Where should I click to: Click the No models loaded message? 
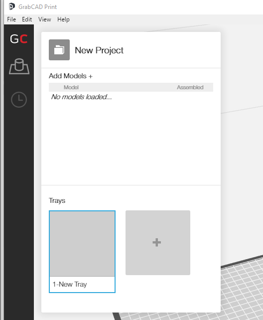pyautogui.click(x=81, y=97)
